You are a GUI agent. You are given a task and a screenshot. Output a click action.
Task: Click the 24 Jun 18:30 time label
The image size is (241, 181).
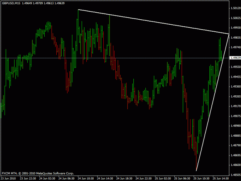click(x=124, y=179)
